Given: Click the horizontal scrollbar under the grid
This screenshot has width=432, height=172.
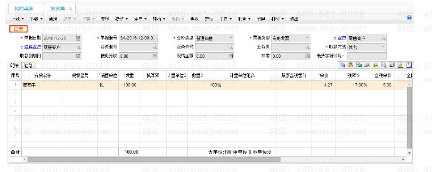Looking at the screenshot, I should tap(154, 159).
